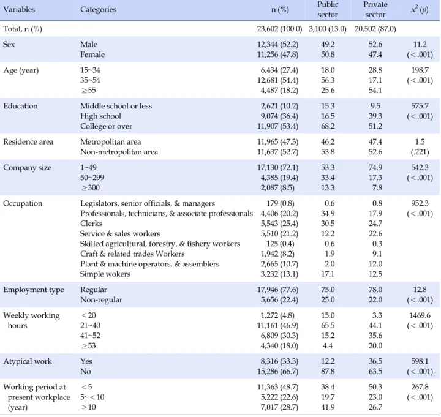Click the 'Regular' employment category

point(93,290)
